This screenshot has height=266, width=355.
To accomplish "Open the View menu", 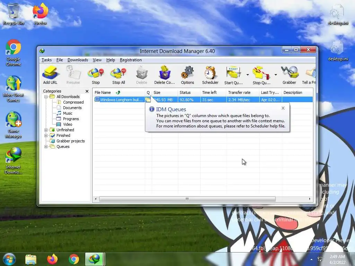I will pos(97,60).
